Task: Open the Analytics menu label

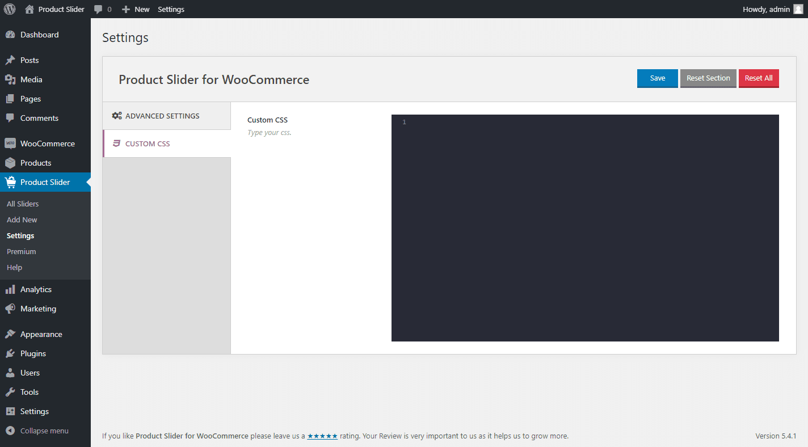Action: [36, 289]
